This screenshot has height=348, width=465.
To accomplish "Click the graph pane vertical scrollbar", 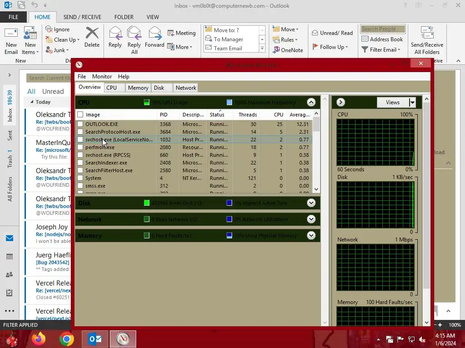I will pos(426,195).
